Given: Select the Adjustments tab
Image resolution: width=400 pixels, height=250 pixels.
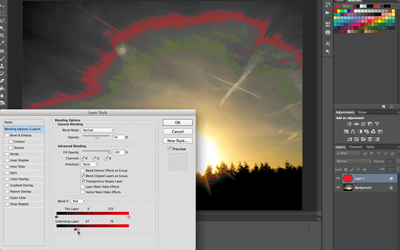Looking at the screenshot, I should [x=345, y=113].
